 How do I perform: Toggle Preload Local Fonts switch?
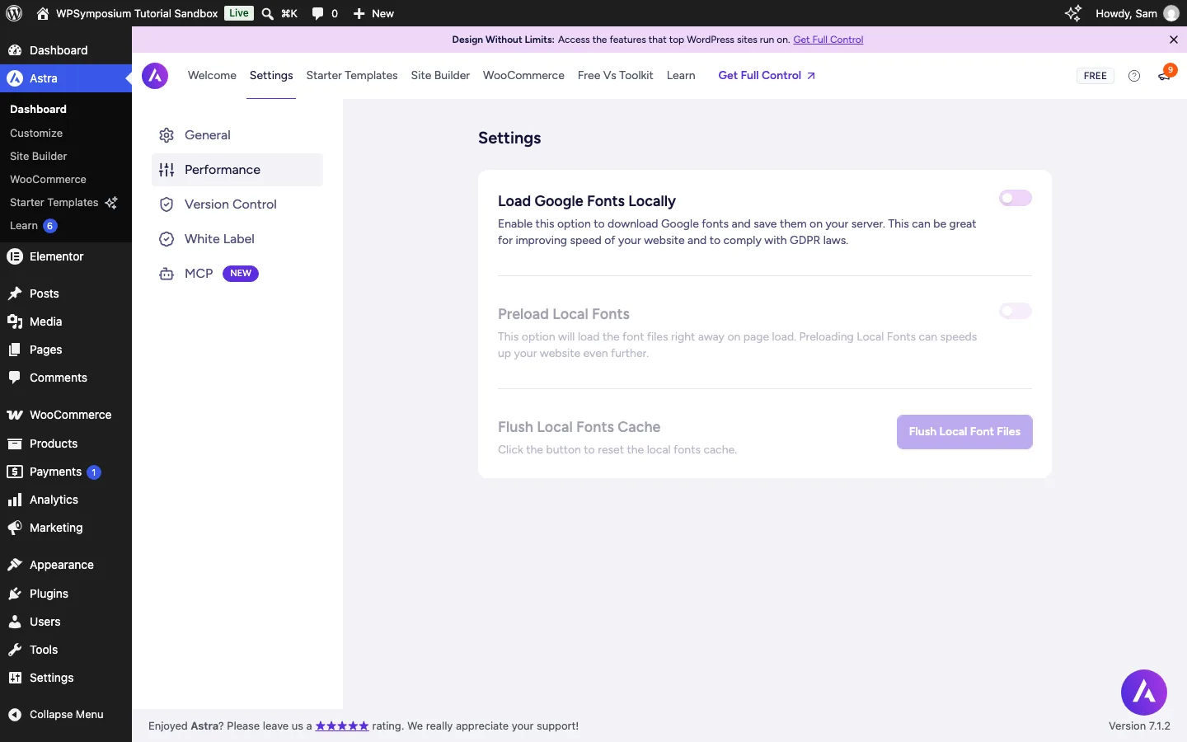coord(1016,311)
